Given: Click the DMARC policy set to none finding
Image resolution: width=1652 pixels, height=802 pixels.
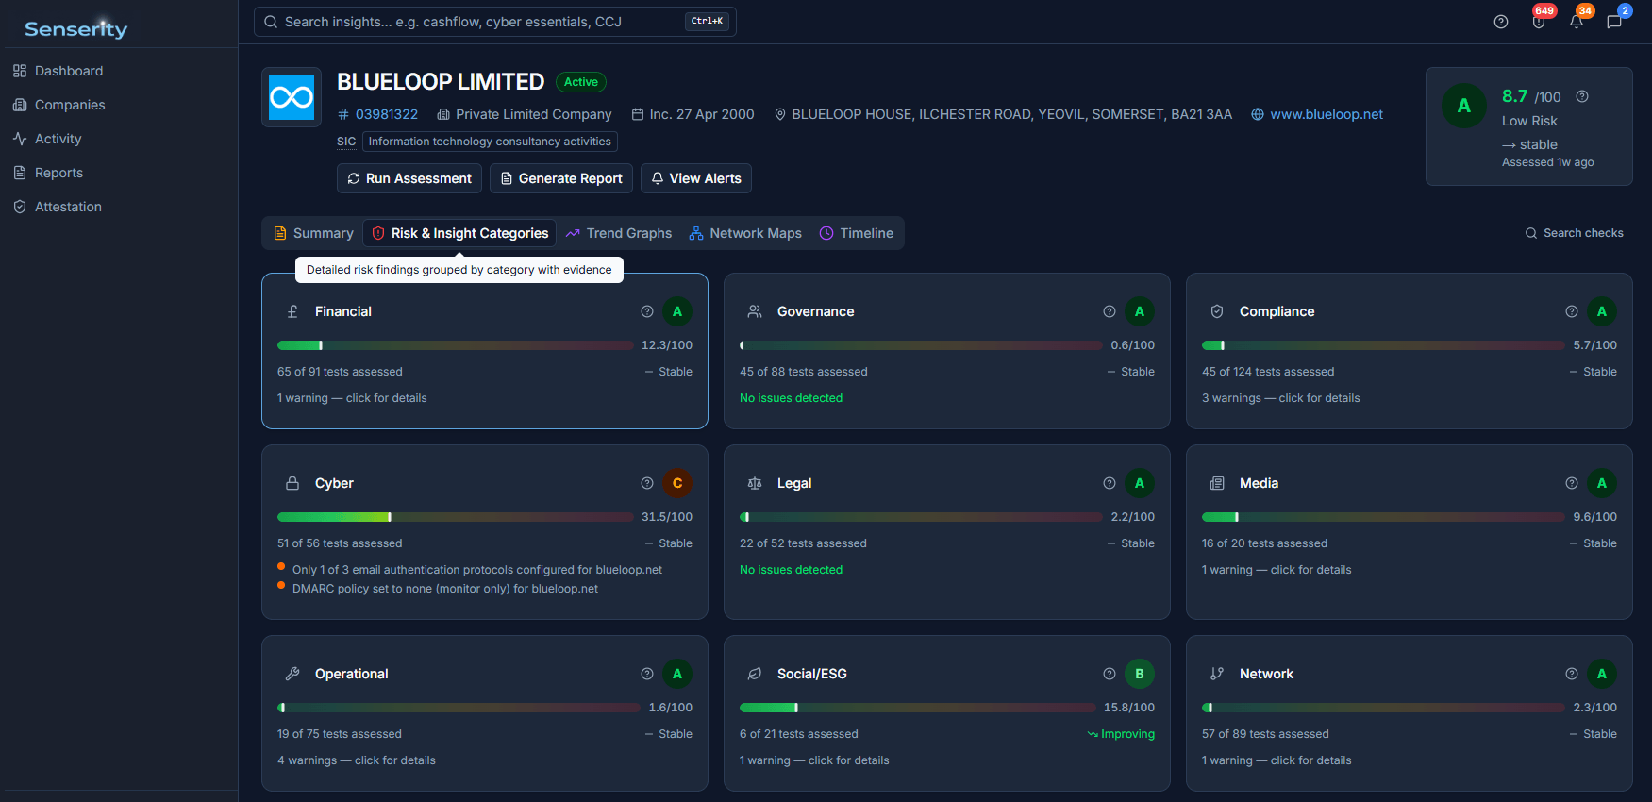Looking at the screenshot, I should (x=445, y=589).
